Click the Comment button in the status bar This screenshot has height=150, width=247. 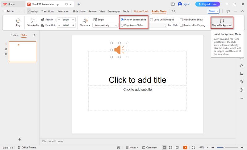[x=150, y=148]
